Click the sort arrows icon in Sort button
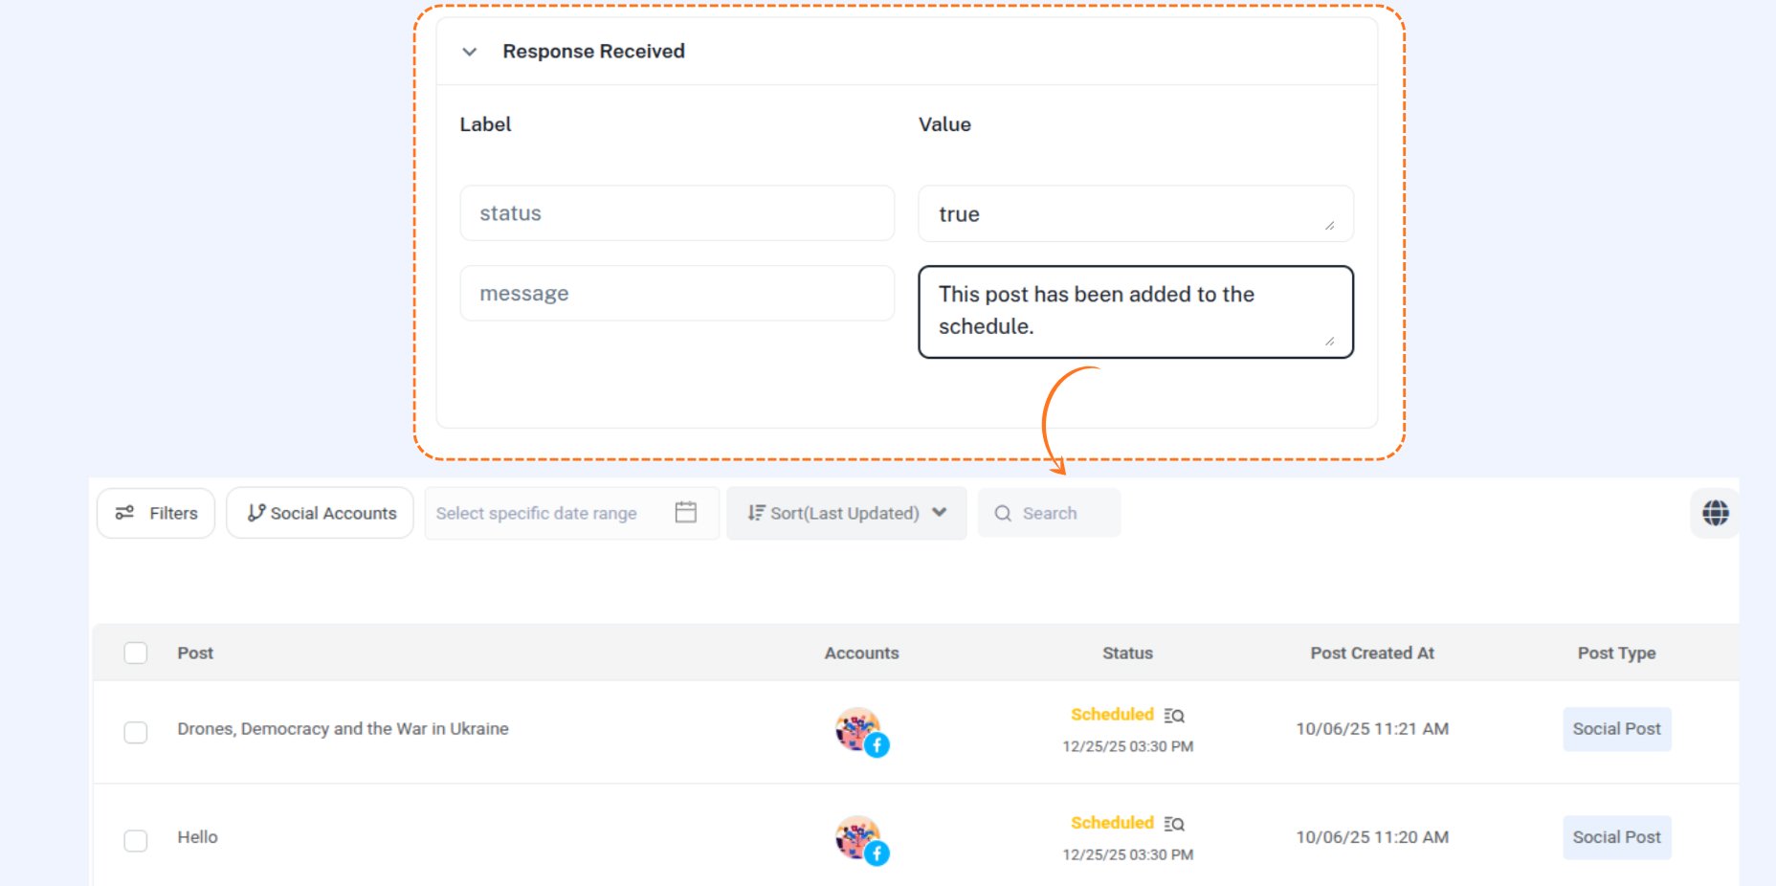 point(755,513)
